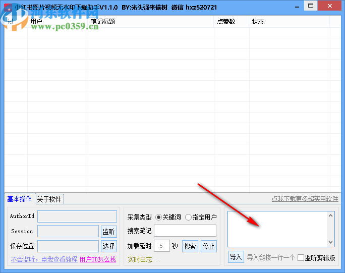
Task: Click the 笔记标题 column header
Action: click(x=151, y=22)
